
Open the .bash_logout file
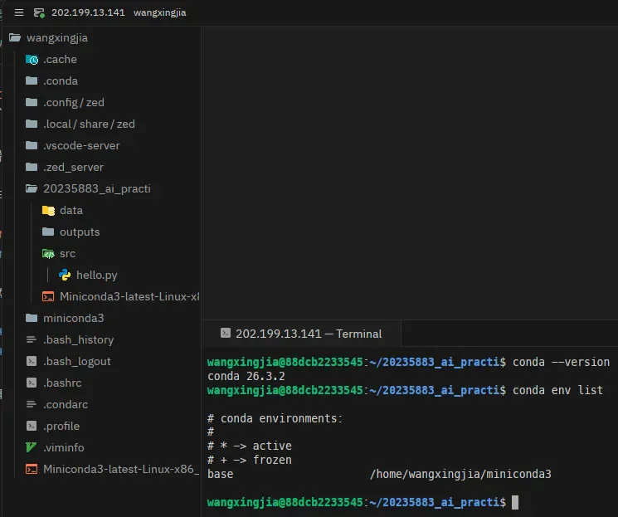point(77,362)
